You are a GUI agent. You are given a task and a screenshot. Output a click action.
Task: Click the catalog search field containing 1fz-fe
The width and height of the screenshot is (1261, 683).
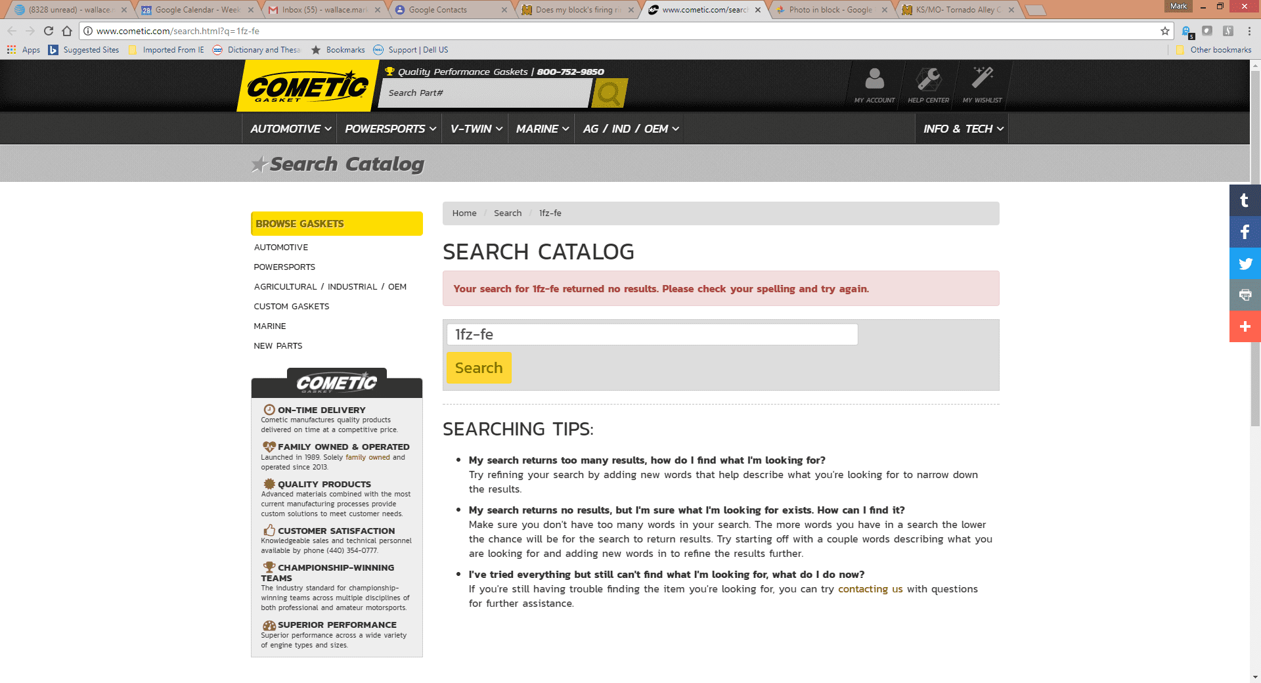652,334
